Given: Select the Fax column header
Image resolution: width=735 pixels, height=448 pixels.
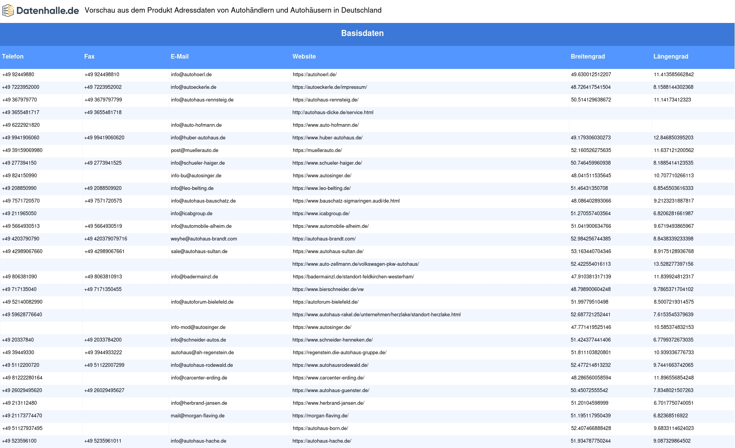Looking at the screenshot, I should 89,57.
